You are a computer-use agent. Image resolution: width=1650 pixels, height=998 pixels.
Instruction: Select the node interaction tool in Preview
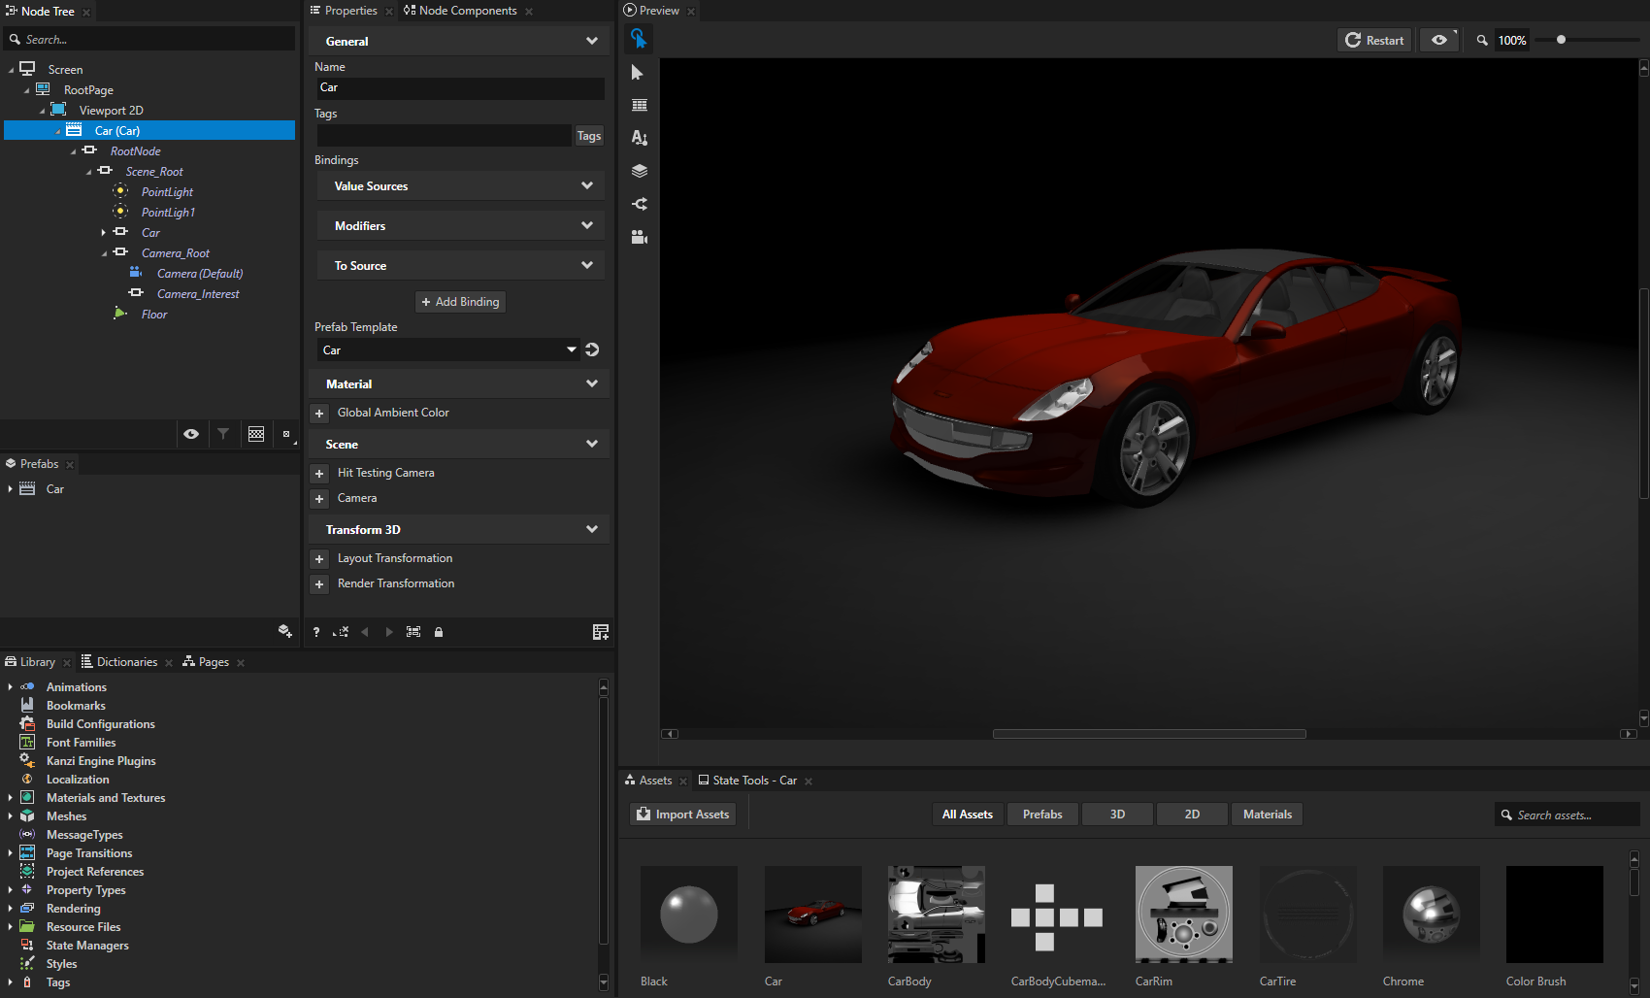(639, 39)
